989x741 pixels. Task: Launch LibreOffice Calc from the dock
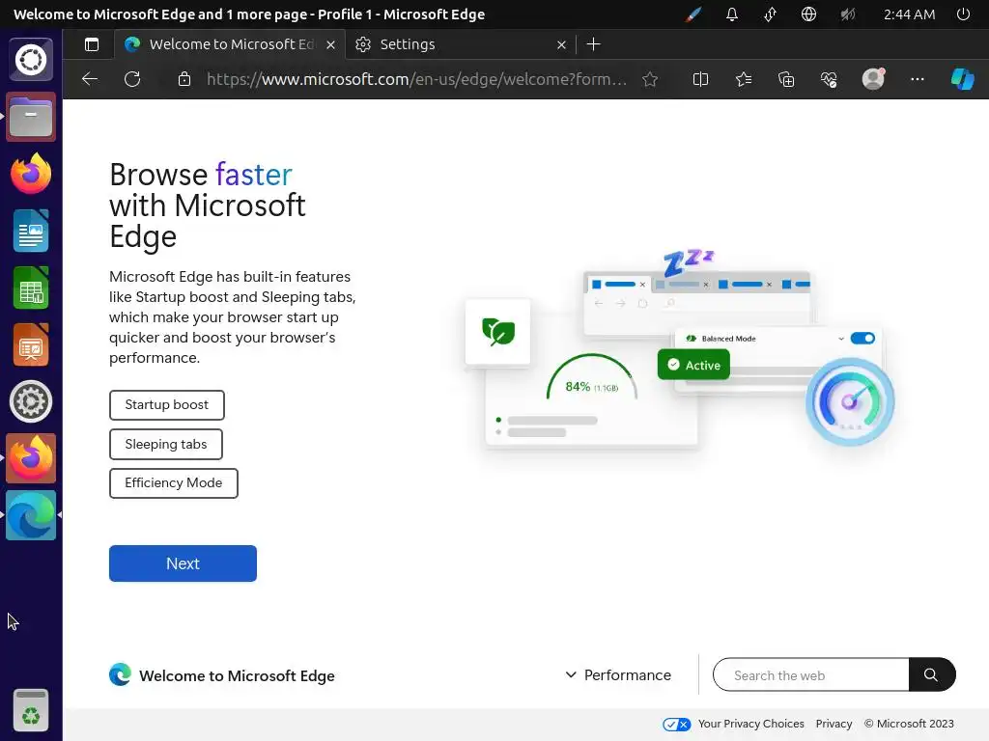[x=31, y=288]
